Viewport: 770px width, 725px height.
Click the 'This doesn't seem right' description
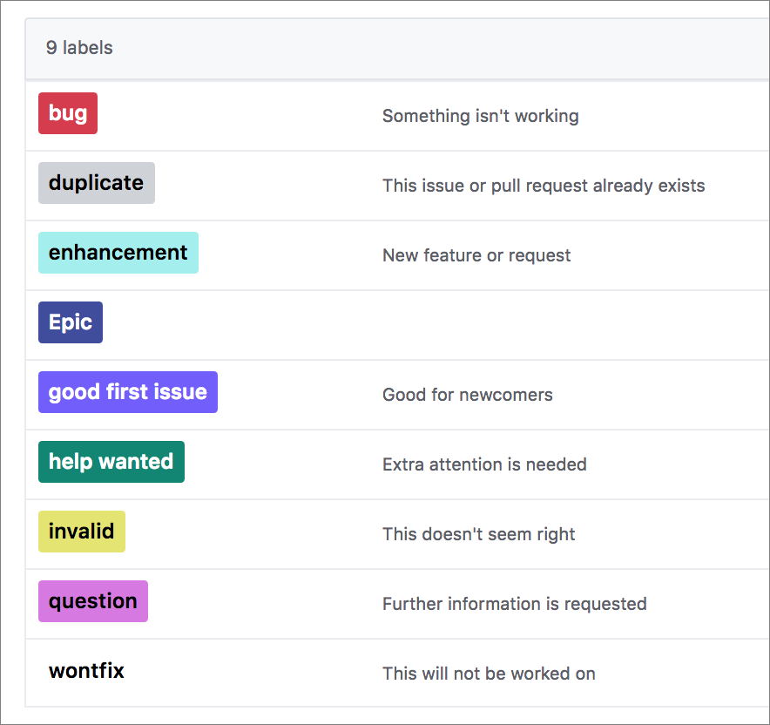[478, 534]
